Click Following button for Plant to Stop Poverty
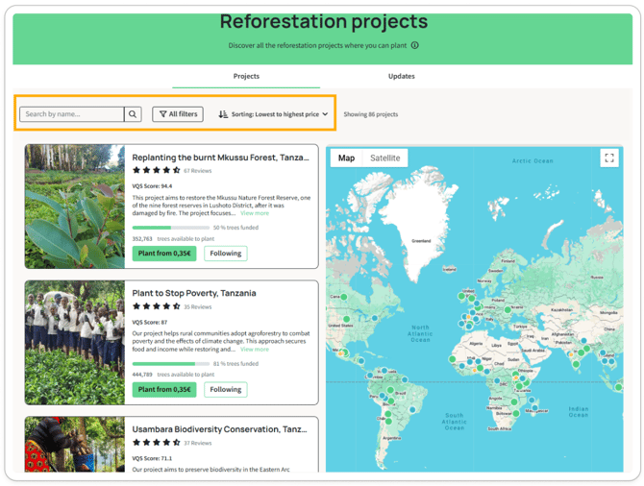 click(226, 390)
